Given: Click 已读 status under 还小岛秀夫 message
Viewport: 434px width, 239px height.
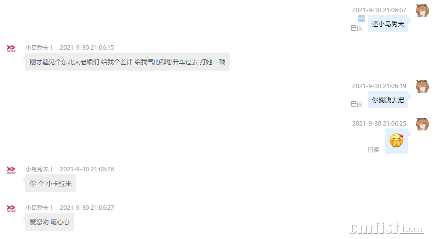Looking at the screenshot, I should coord(356,28).
